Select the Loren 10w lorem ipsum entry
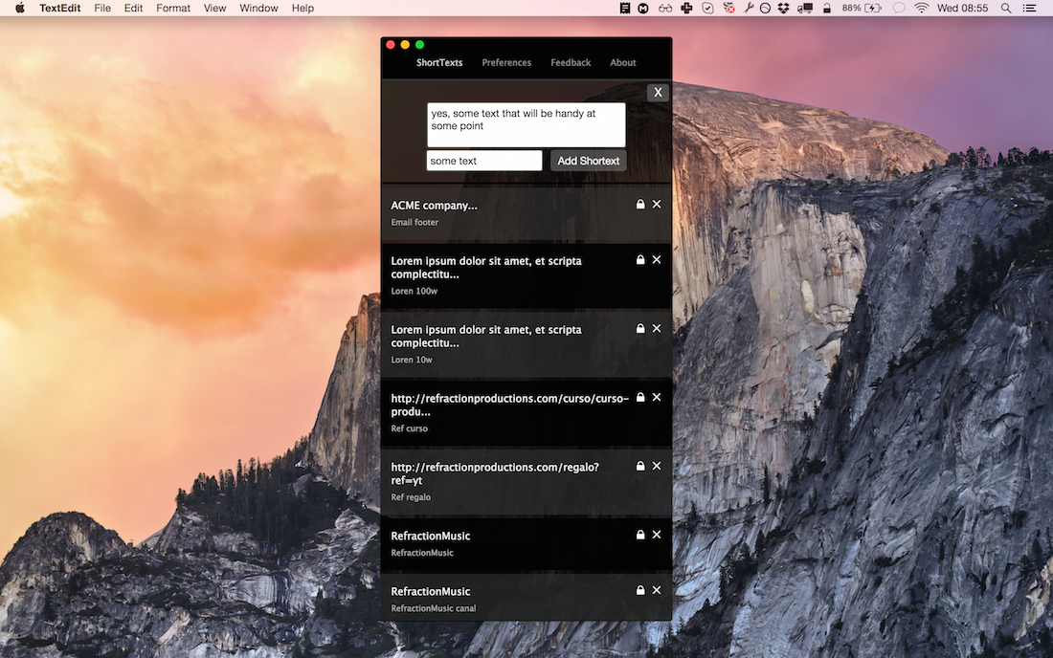This screenshot has width=1053, height=658. (x=526, y=344)
